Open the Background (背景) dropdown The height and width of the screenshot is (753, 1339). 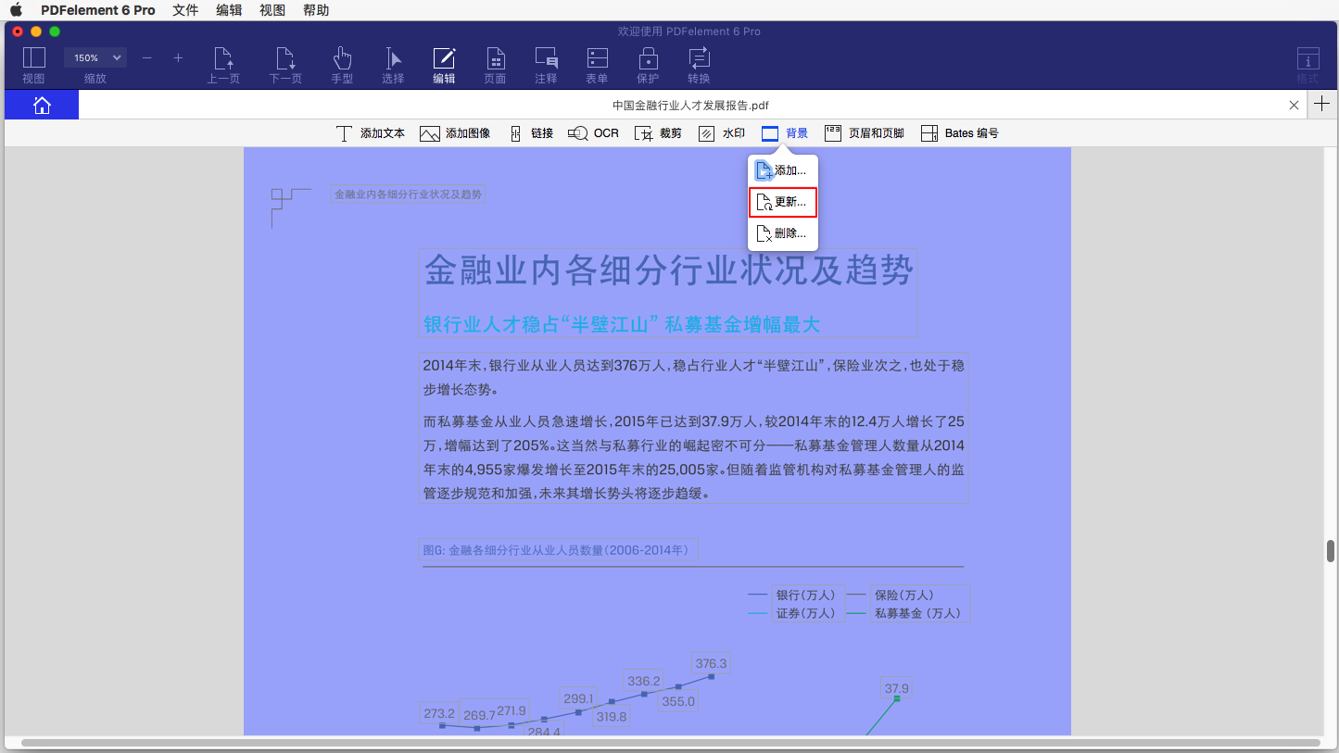[x=785, y=133]
